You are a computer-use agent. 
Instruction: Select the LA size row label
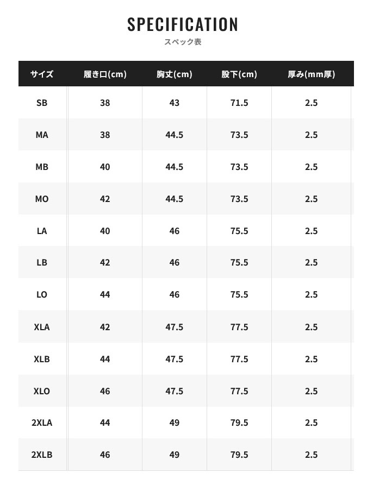click(42, 231)
